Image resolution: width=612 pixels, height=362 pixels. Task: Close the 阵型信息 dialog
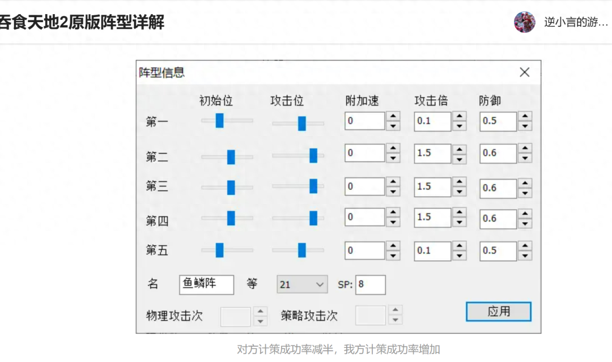tap(525, 72)
